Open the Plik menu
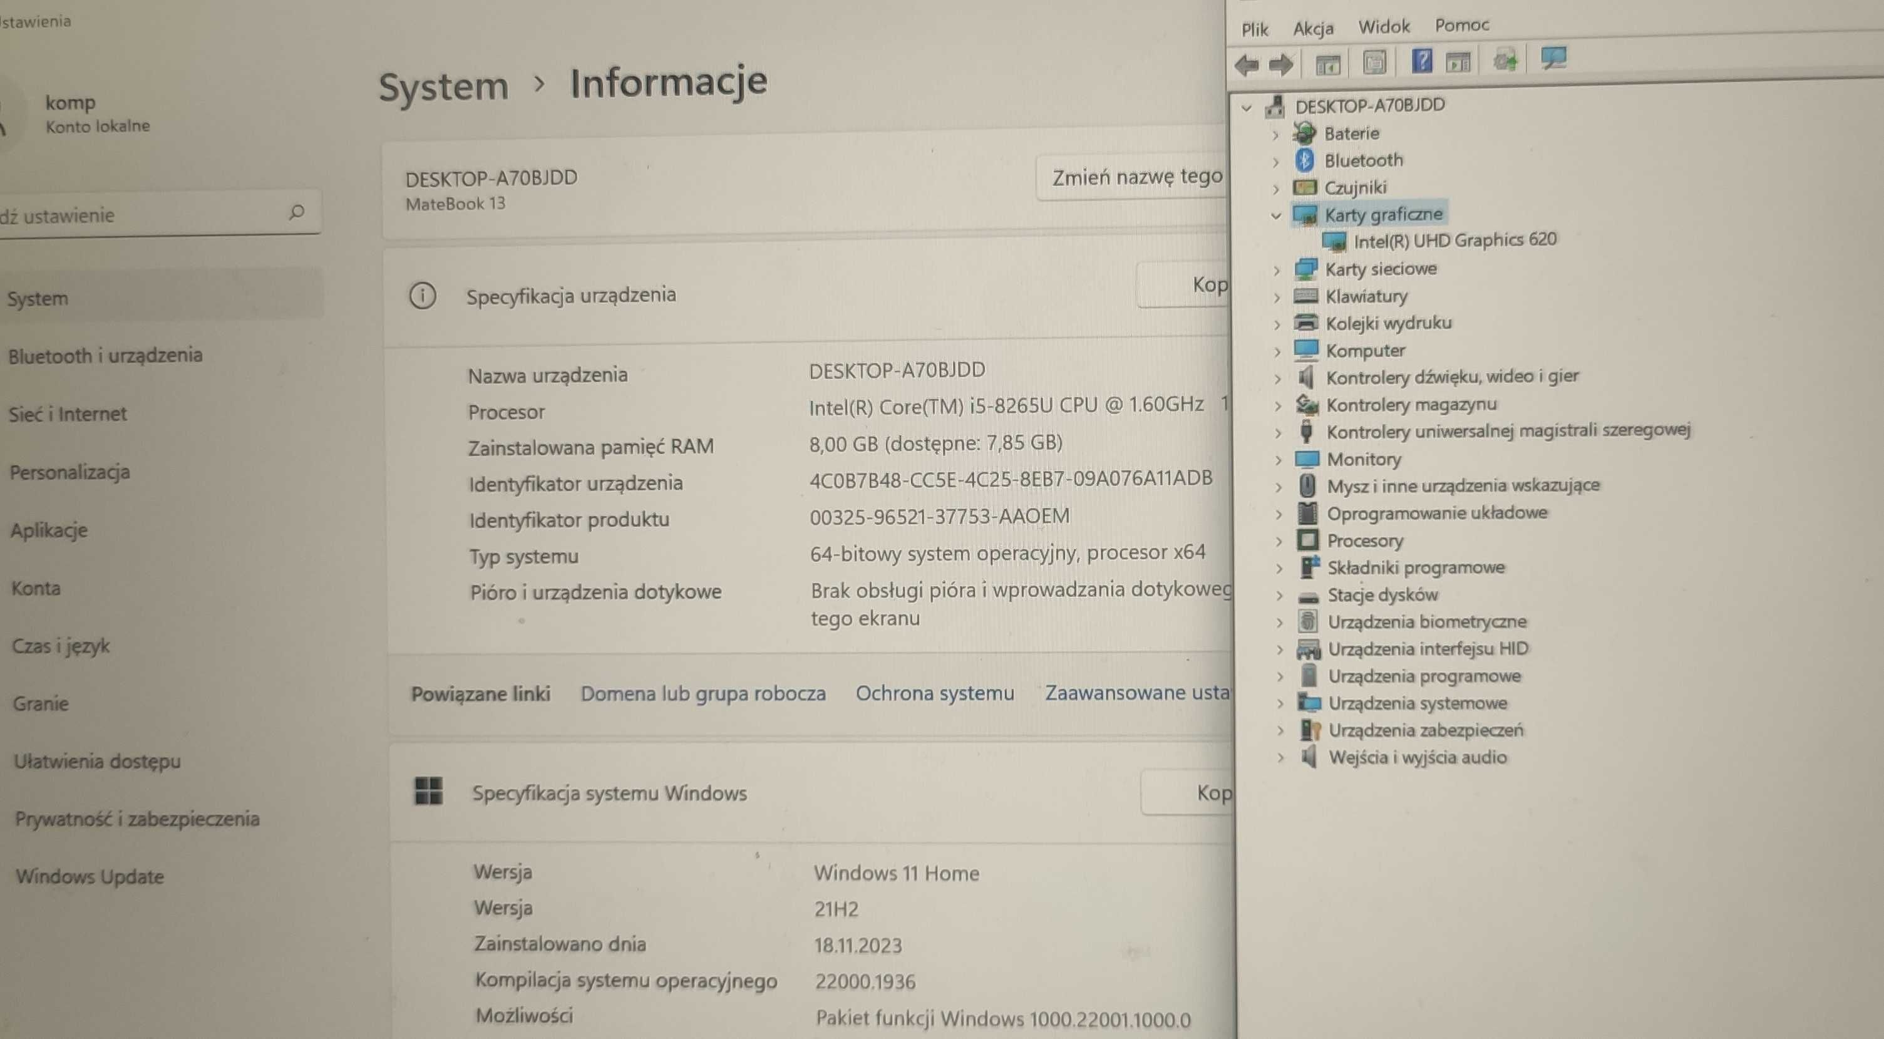Image resolution: width=1884 pixels, height=1039 pixels. [x=1254, y=29]
